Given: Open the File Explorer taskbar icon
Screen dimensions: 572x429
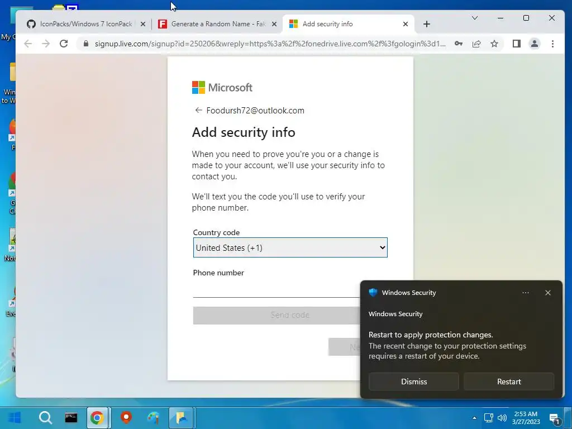Looking at the screenshot, I should click(182, 418).
